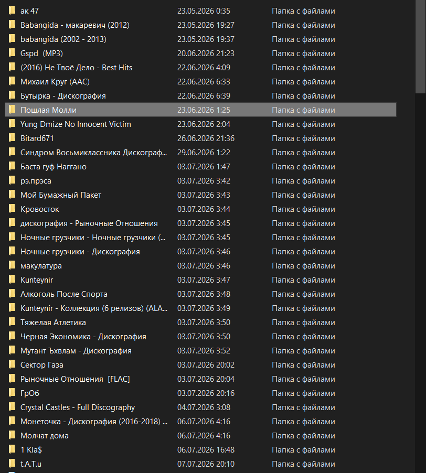Click folder icon of Сектор Газа

click(12, 364)
